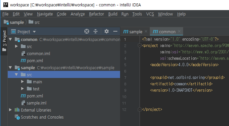229x126 pixels.
Task: Click the Scratches and Consoles clock icon
Action: pyautogui.click(x=17, y=117)
